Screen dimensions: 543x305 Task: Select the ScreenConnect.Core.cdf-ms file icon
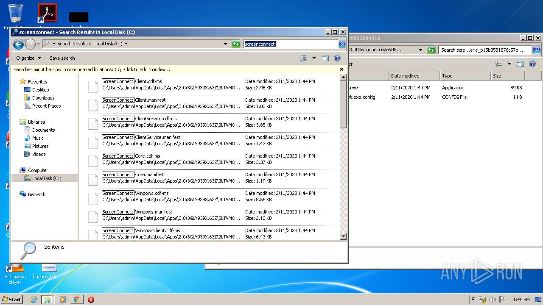[93, 161]
